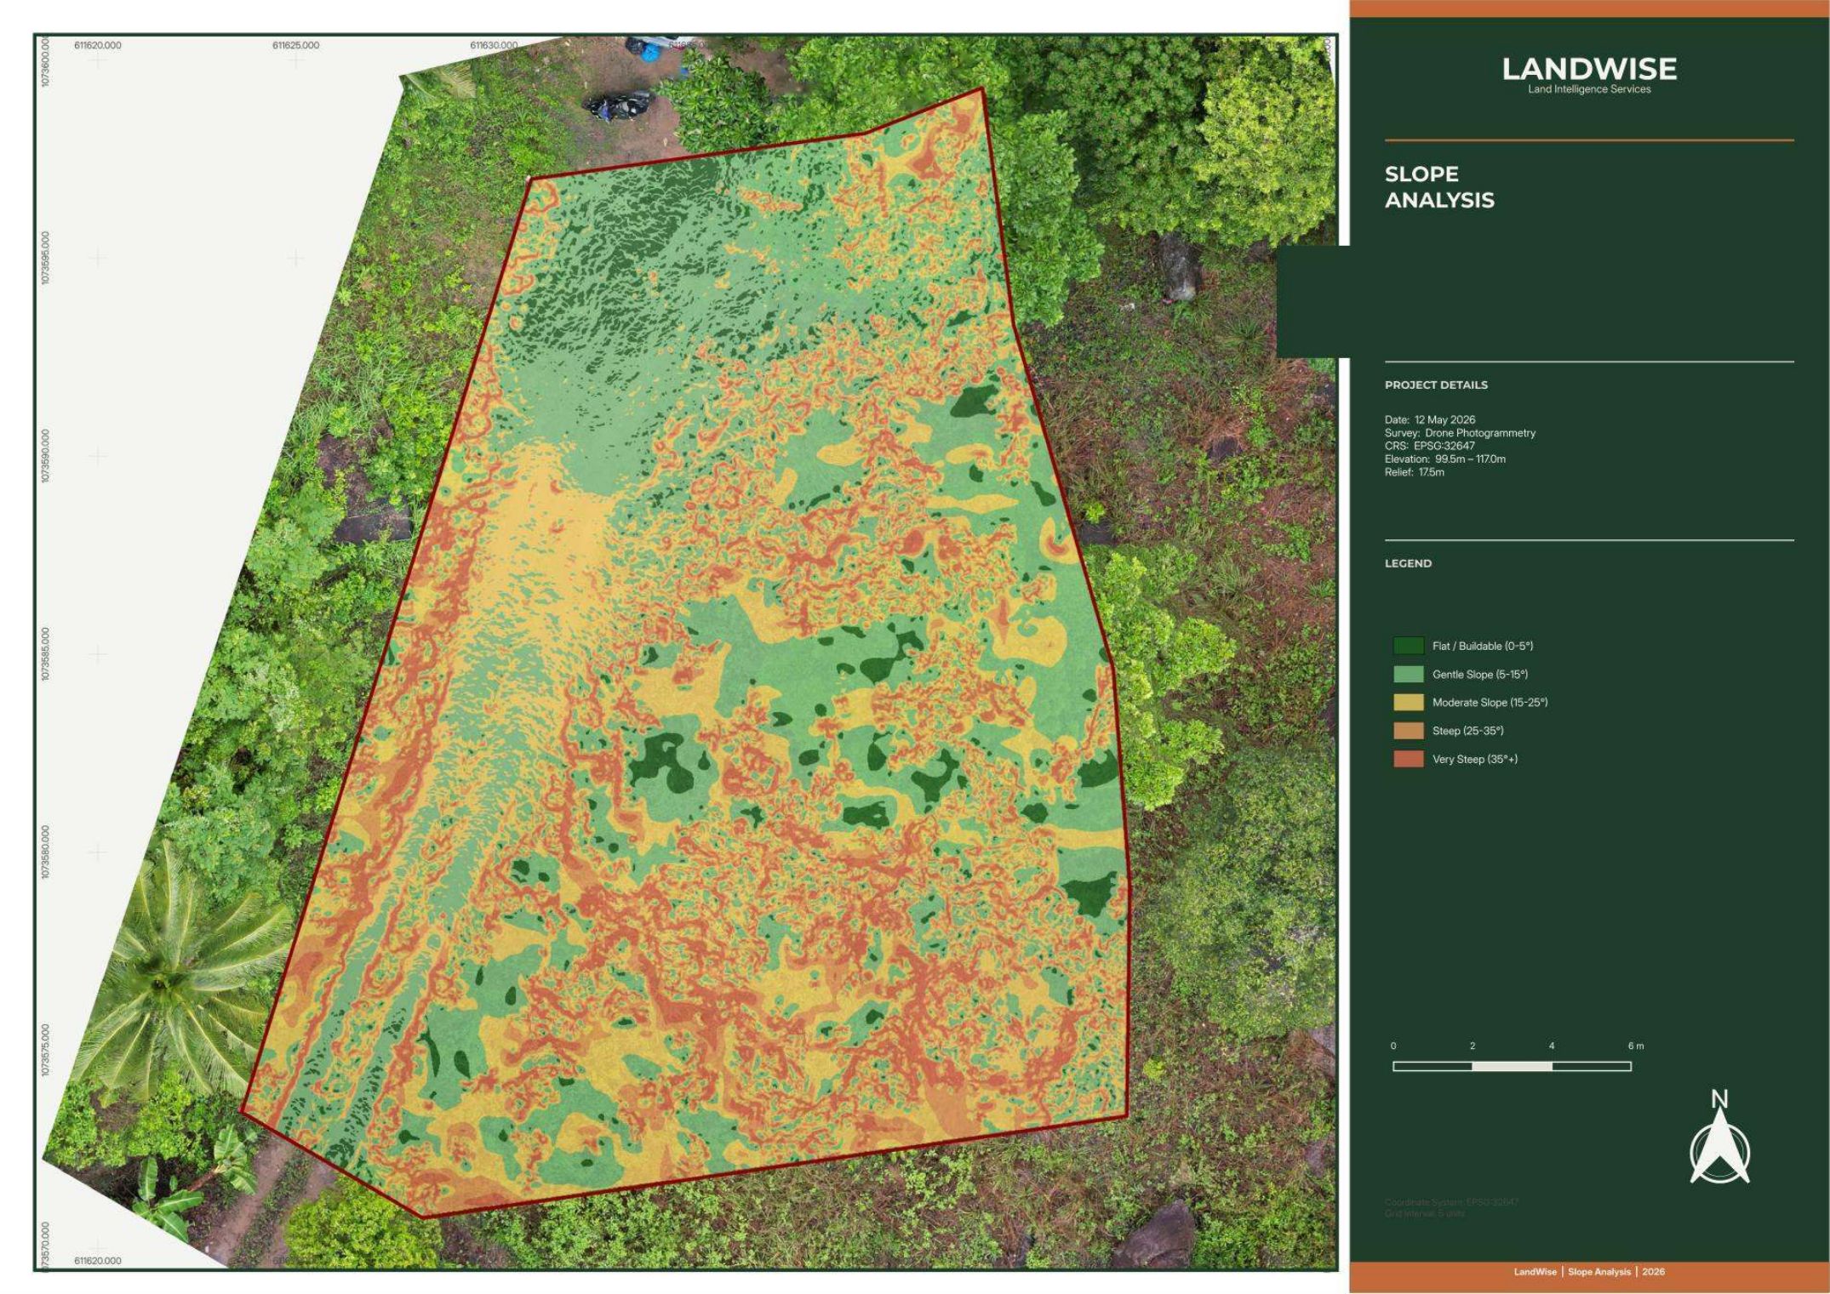The height and width of the screenshot is (1294, 1830).
Task: Click the Moderate Slope yellow swatch
Action: (1408, 702)
